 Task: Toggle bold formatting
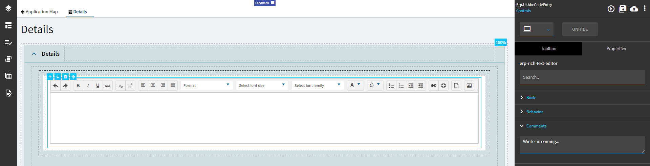tap(78, 86)
